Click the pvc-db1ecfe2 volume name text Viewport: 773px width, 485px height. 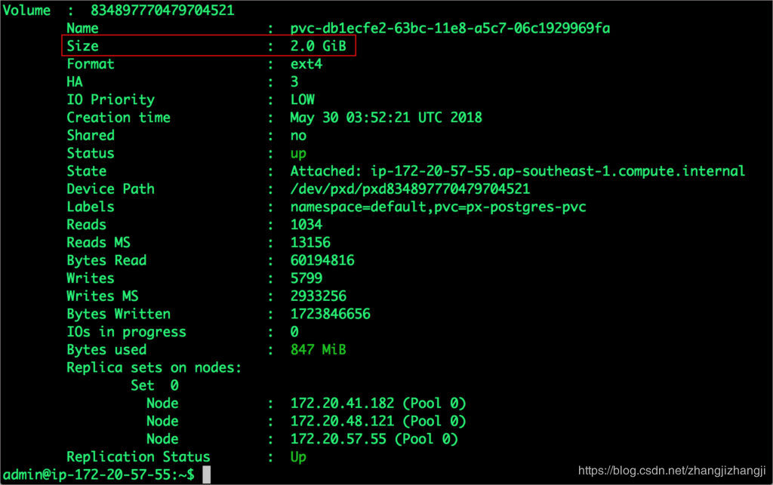point(450,28)
